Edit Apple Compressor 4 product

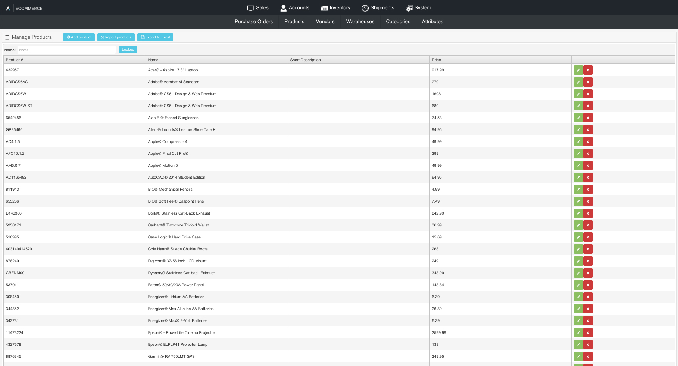tap(578, 142)
